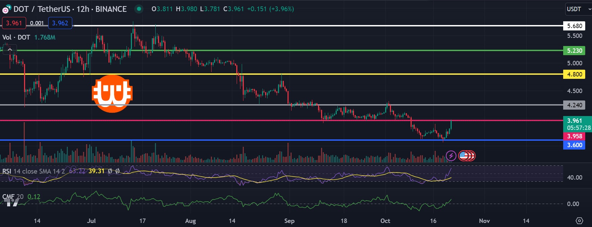
Task: Click the white 5.680 price label
Action: [x=574, y=26]
